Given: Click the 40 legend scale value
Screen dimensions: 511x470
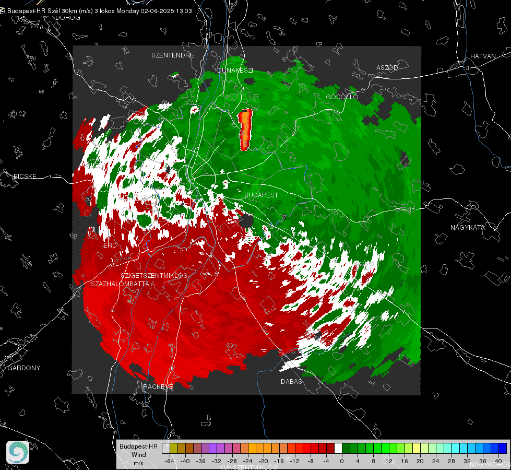Looking at the screenshot, I should (498, 461).
